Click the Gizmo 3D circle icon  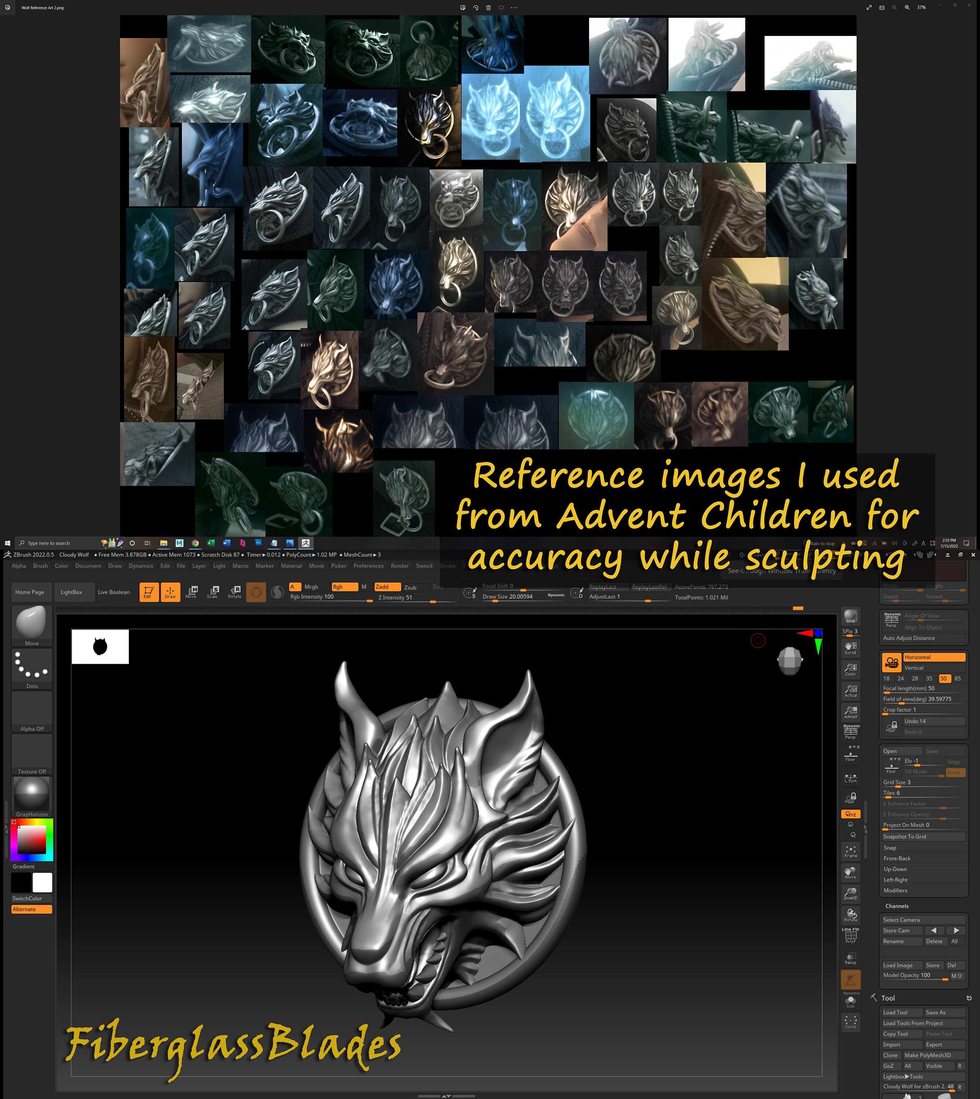click(x=256, y=592)
